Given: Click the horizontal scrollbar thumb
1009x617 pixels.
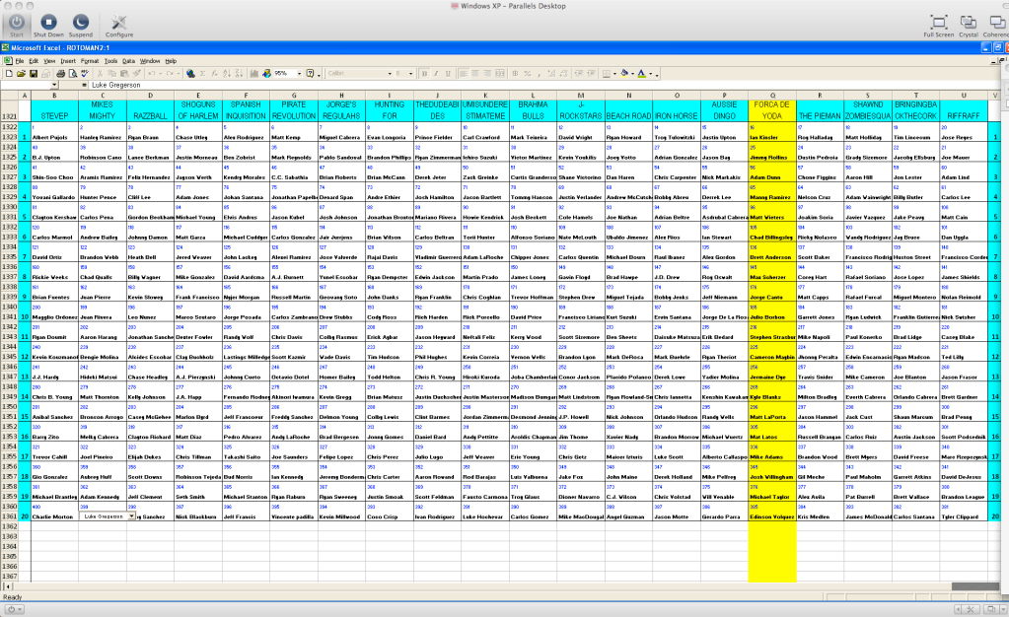Looking at the screenshot, I should point(974,586).
